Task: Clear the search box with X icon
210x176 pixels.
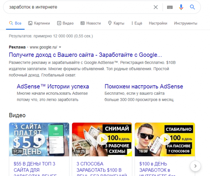Action: 156,7
